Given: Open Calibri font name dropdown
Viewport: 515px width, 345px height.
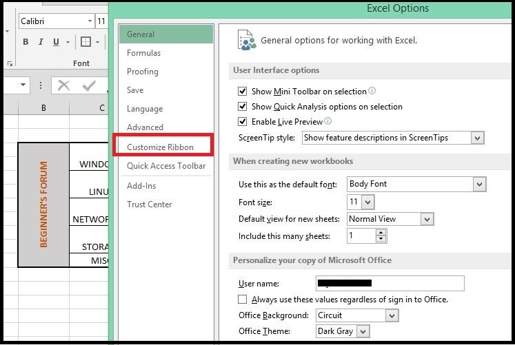Looking at the screenshot, I should 90,21.
